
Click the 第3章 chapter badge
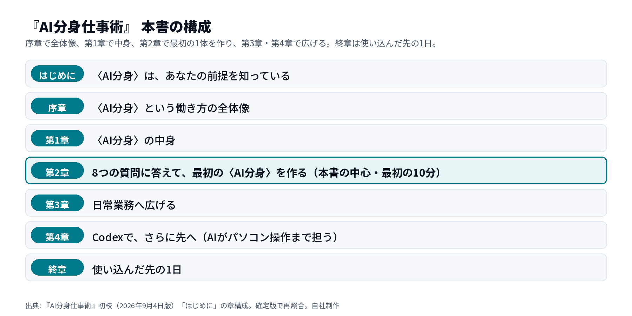(57, 203)
